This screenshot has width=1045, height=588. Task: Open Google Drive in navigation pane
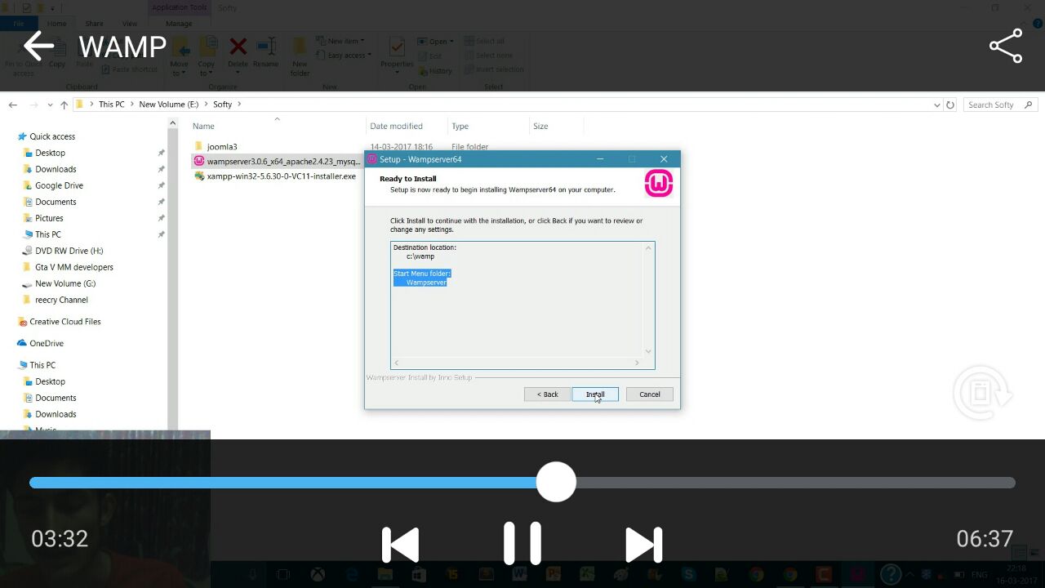[59, 185]
